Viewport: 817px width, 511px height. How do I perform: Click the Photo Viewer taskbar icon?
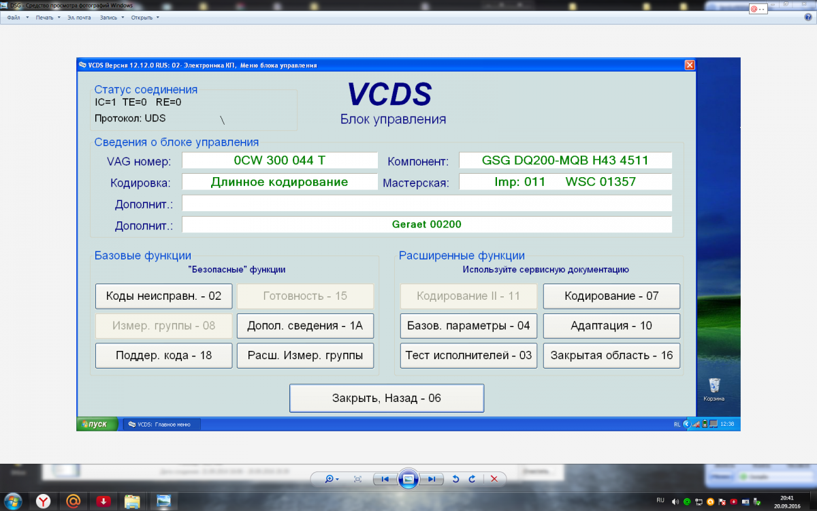click(164, 501)
